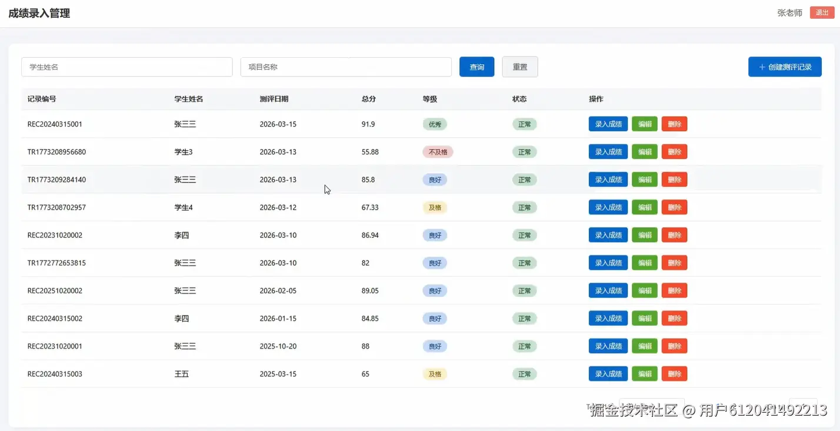Click the date 2025-10-20

(x=278, y=346)
